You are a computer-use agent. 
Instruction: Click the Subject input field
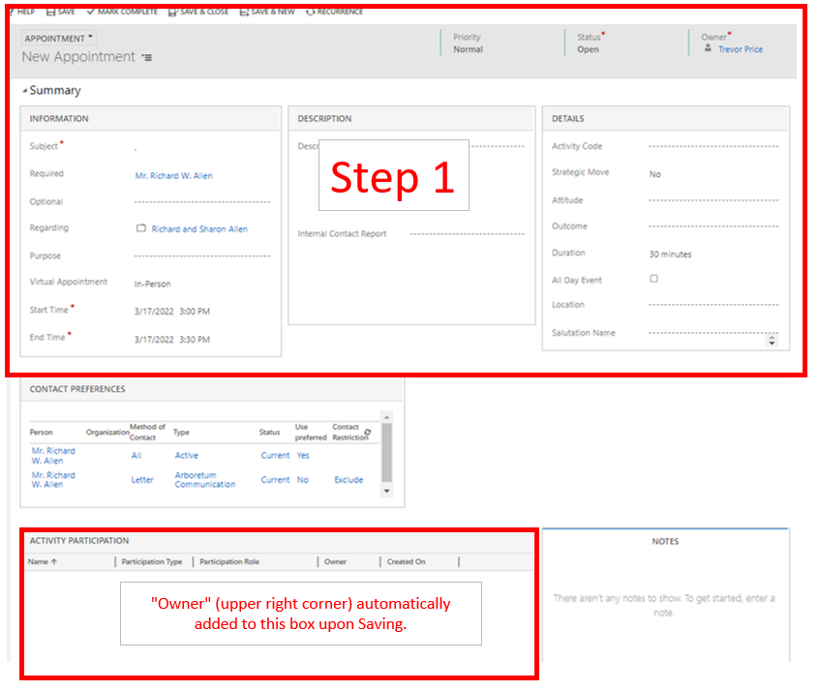(202, 147)
